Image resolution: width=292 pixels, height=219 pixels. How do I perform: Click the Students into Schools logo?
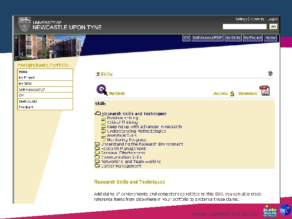tap(270, 211)
